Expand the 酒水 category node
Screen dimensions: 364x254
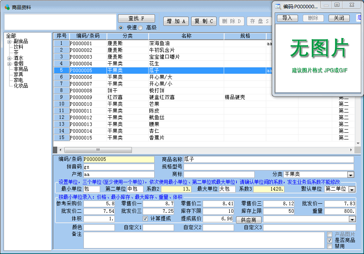click(x=10, y=58)
